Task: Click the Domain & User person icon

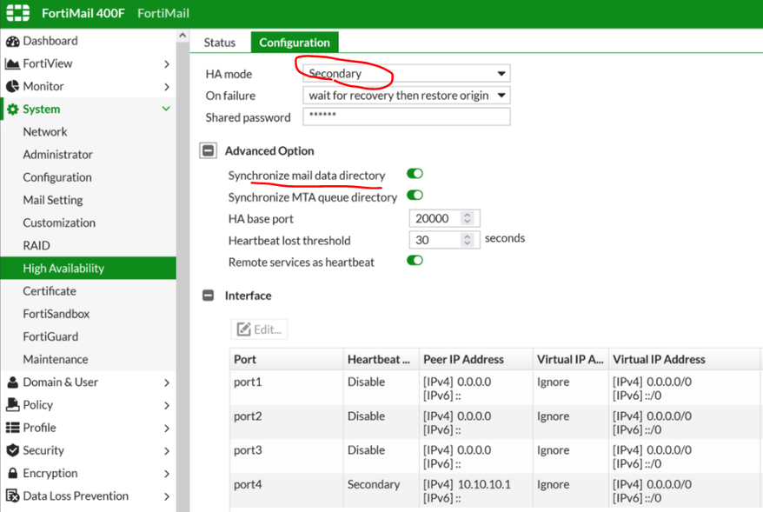Action: click(12, 382)
